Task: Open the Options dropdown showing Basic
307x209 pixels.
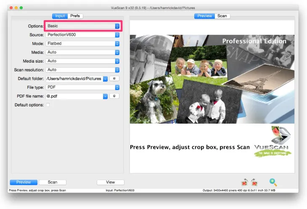Action: point(82,26)
